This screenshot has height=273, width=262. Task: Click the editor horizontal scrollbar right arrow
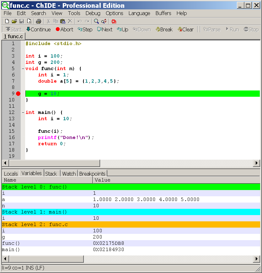pos(257,163)
